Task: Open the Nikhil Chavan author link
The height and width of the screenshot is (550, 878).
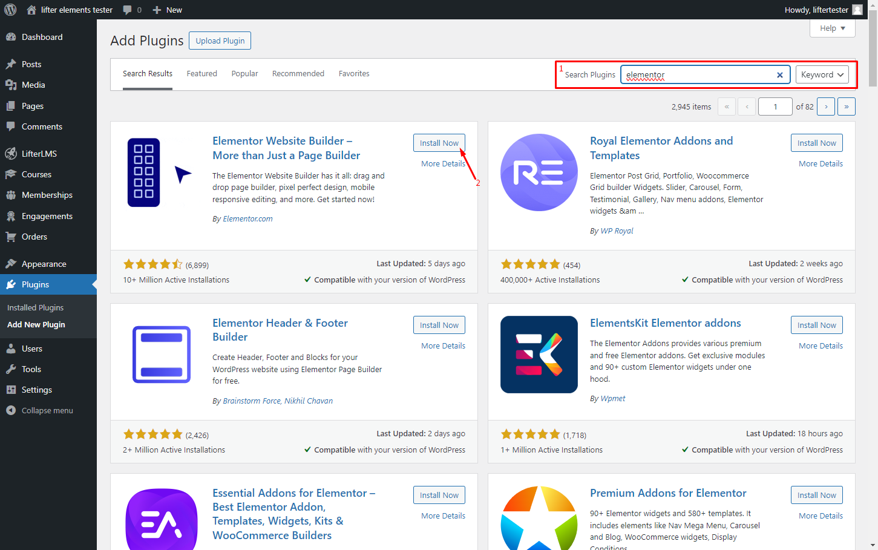Action: (309, 401)
